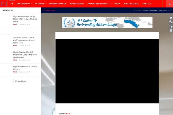The width and height of the screenshot is (173, 115).
Task: Open the YouTube social icon
Action: [x=171, y=30]
